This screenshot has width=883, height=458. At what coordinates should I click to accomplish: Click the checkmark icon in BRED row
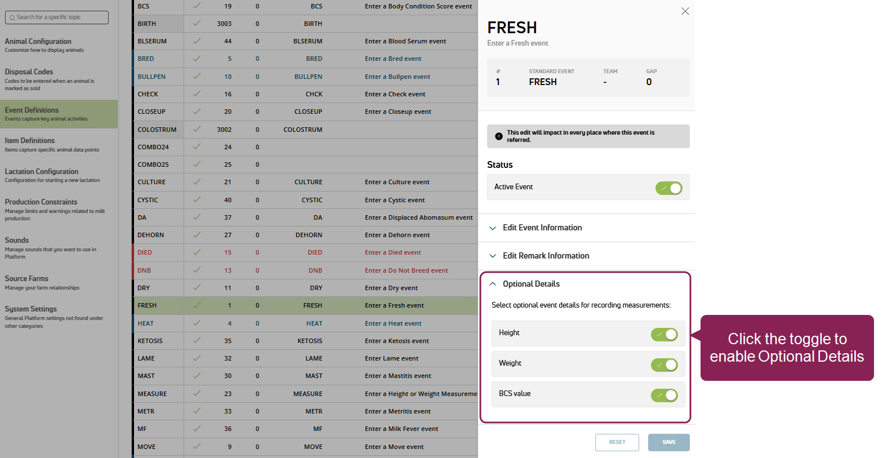point(197,59)
